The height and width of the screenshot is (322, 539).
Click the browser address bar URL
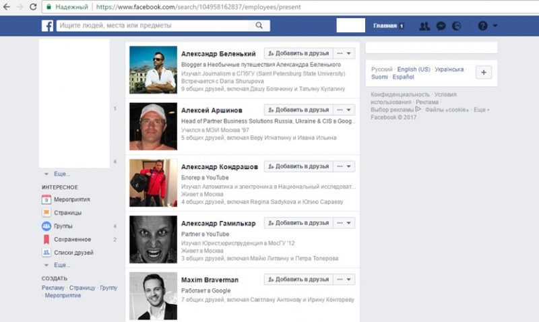[198, 7]
